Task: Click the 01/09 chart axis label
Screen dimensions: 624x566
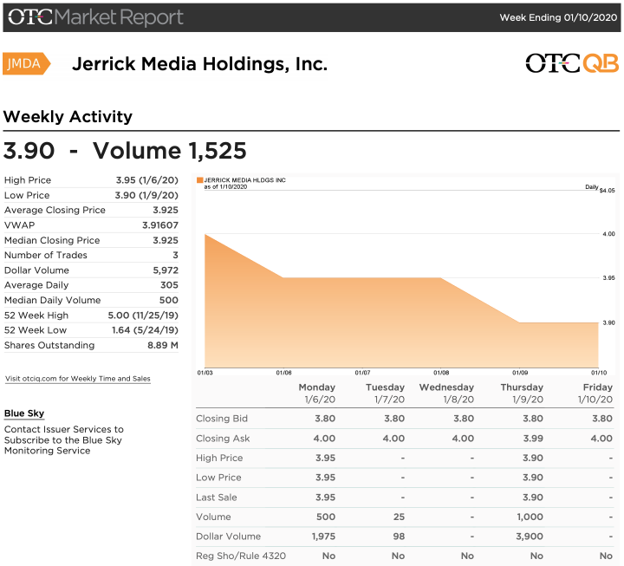Action: [520, 373]
